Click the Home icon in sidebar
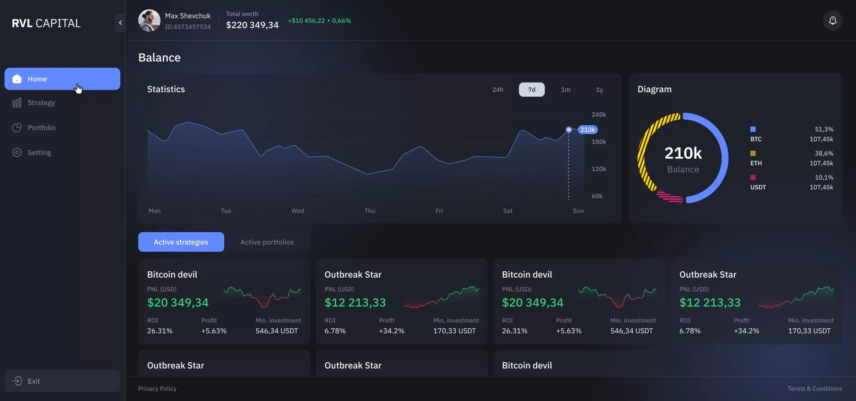Image resolution: width=856 pixels, height=401 pixels. click(x=17, y=79)
